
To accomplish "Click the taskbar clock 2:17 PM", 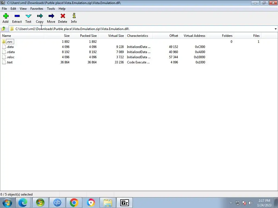I will 264,201.
